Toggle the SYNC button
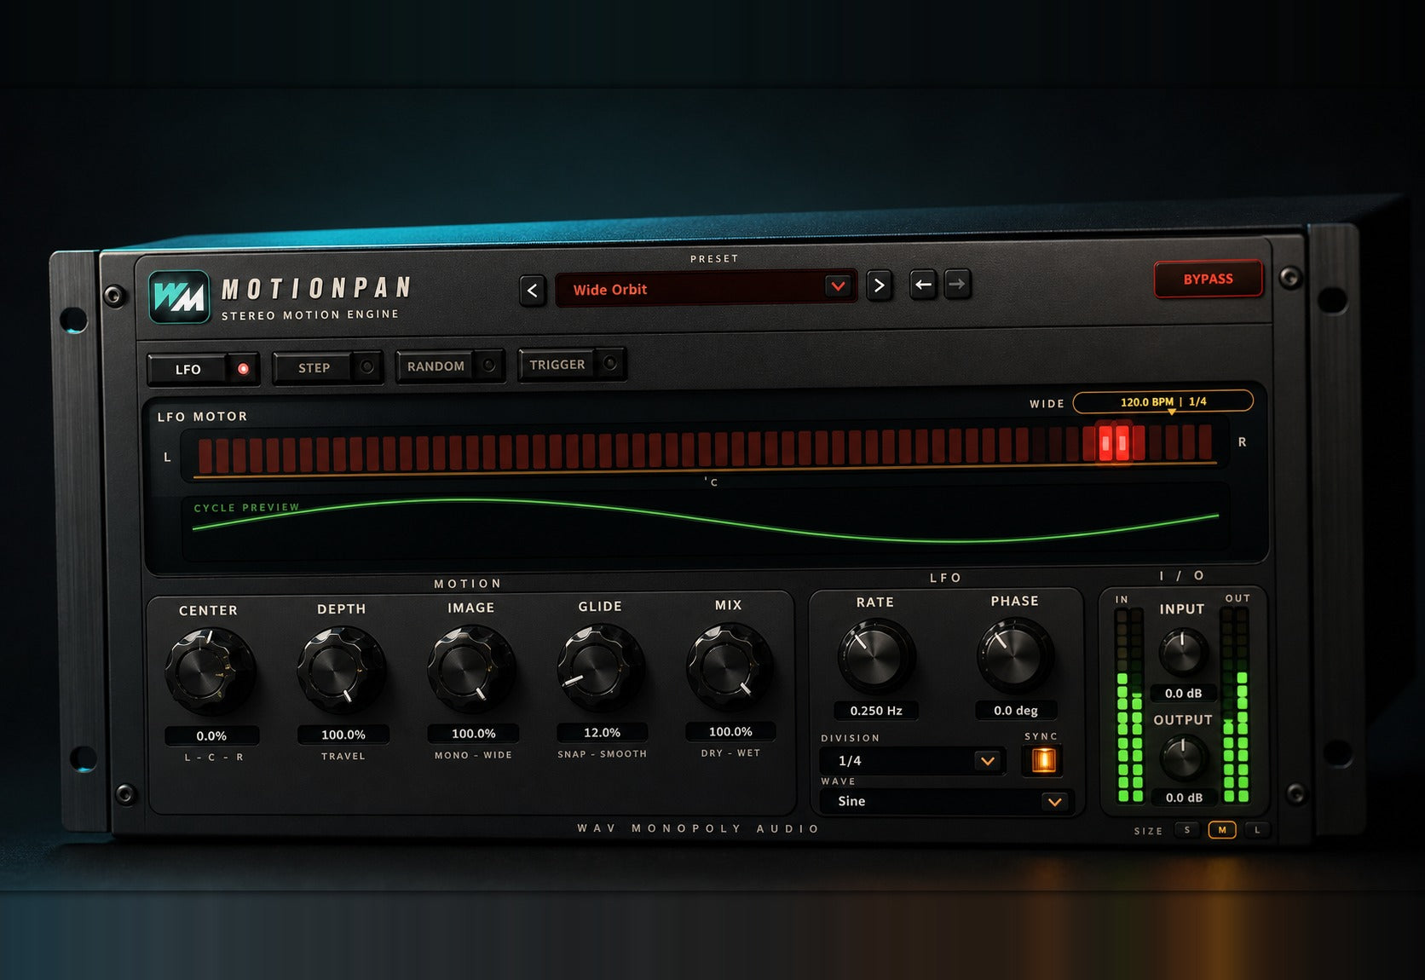This screenshot has height=980, width=1425. point(1043,760)
